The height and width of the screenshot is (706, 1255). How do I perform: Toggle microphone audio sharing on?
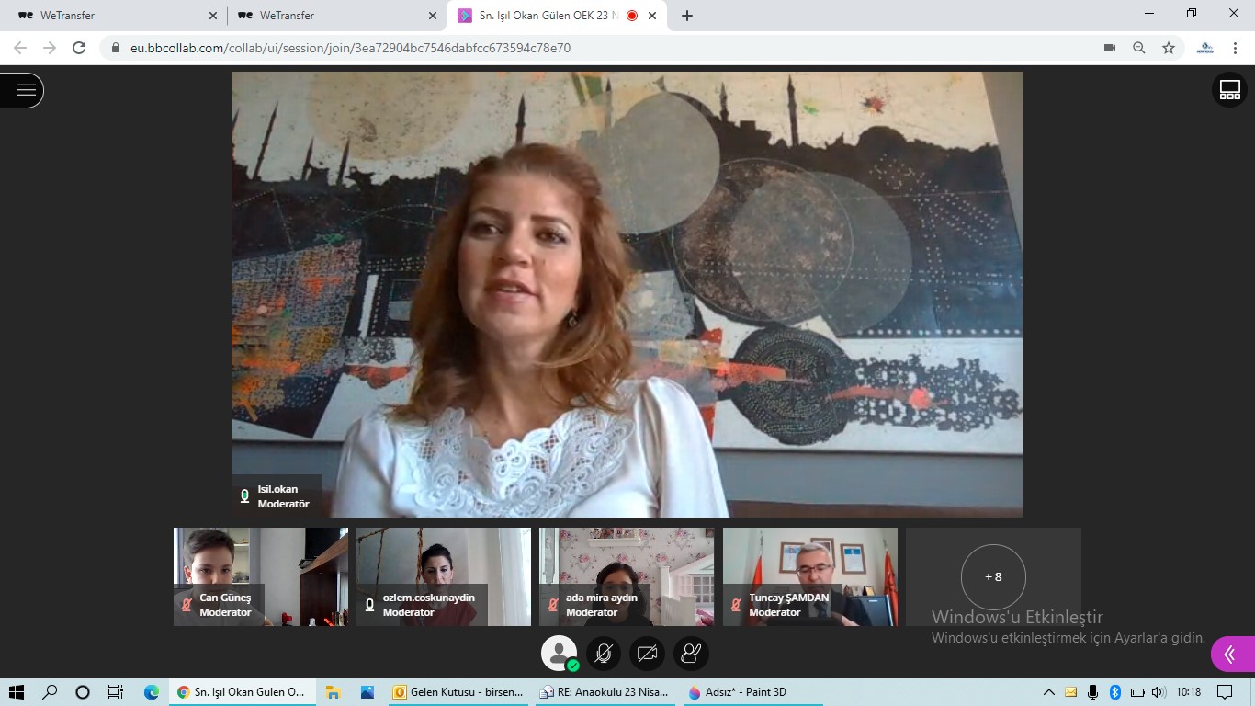coord(604,654)
